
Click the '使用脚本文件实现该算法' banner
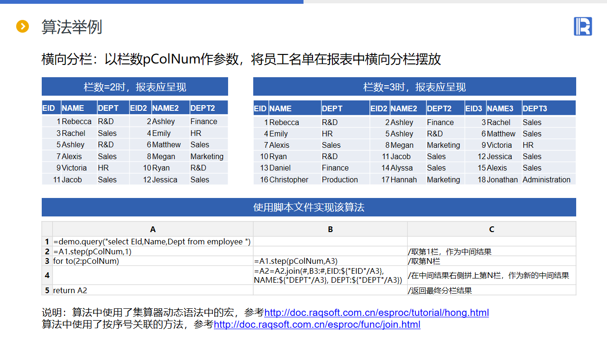tap(309, 207)
